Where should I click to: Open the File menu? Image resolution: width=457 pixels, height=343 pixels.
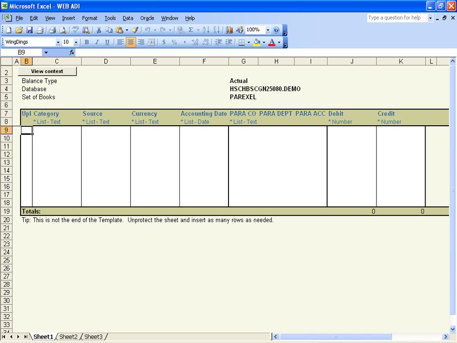19,18
